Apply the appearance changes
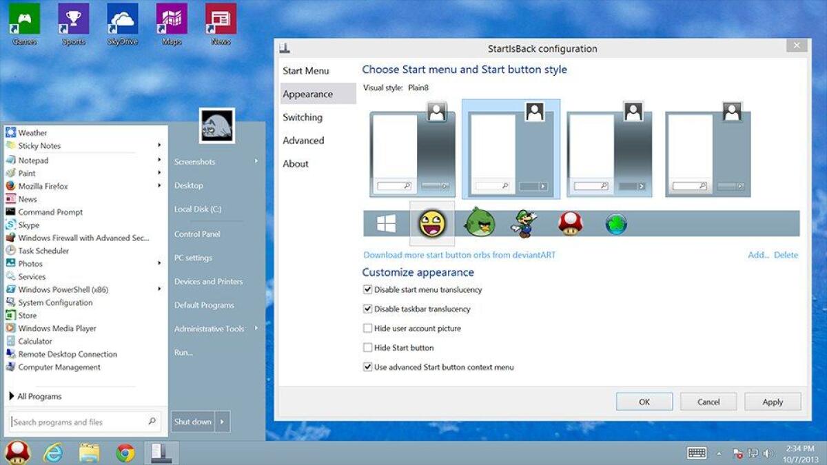Image resolution: width=827 pixels, height=465 pixels. (772, 402)
